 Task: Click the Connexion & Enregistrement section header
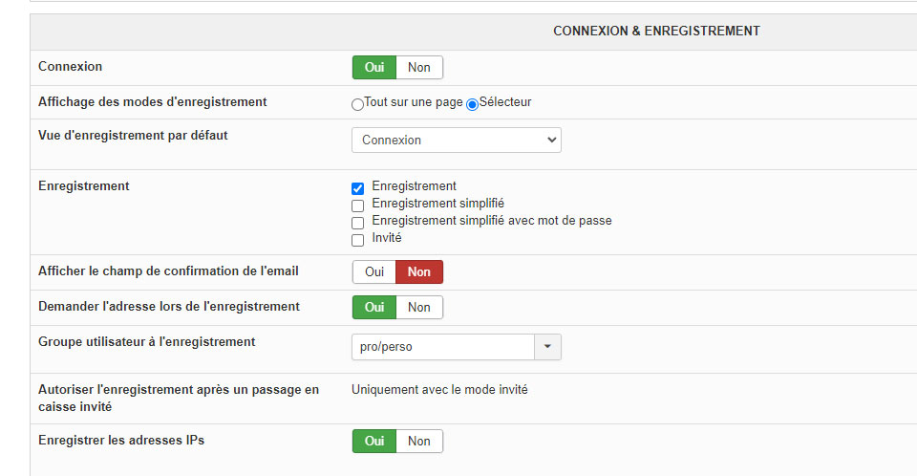point(656,32)
